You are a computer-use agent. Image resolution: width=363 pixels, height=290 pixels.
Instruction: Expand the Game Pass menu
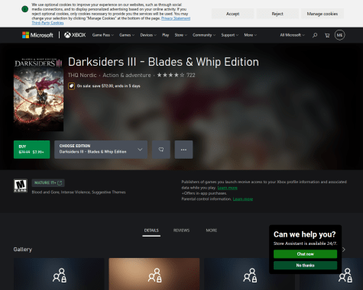pyautogui.click(x=103, y=35)
